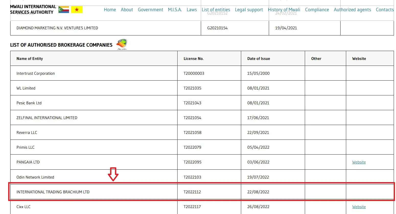
Task: Select license number T2021058
Action: click(x=192, y=133)
